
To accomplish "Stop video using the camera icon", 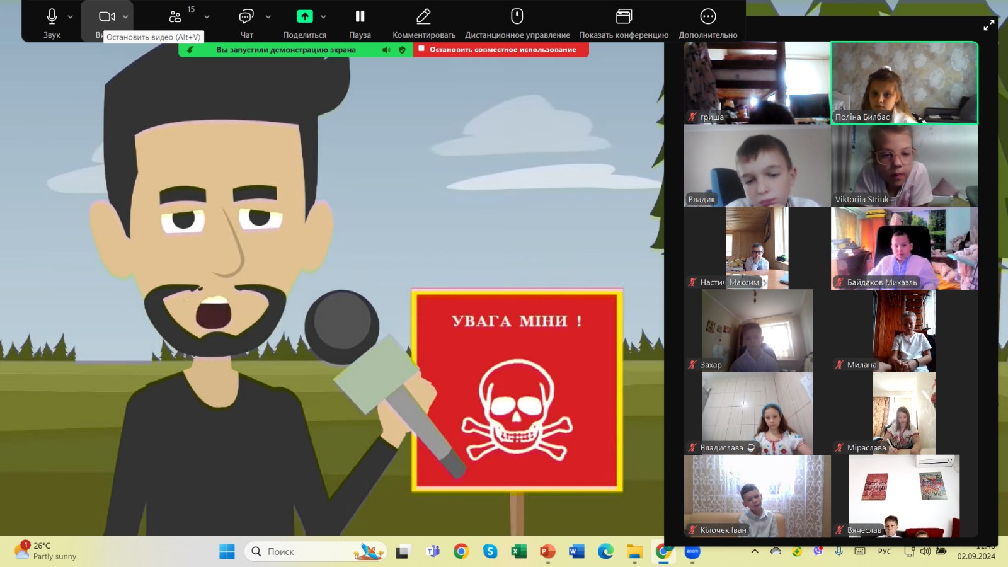I will (106, 17).
